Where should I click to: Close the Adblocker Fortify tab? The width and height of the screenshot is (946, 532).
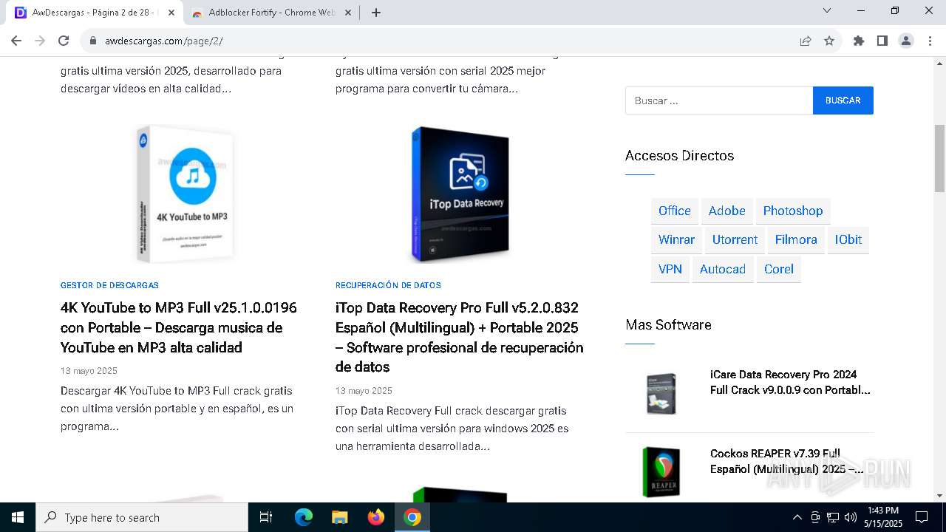click(349, 13)
